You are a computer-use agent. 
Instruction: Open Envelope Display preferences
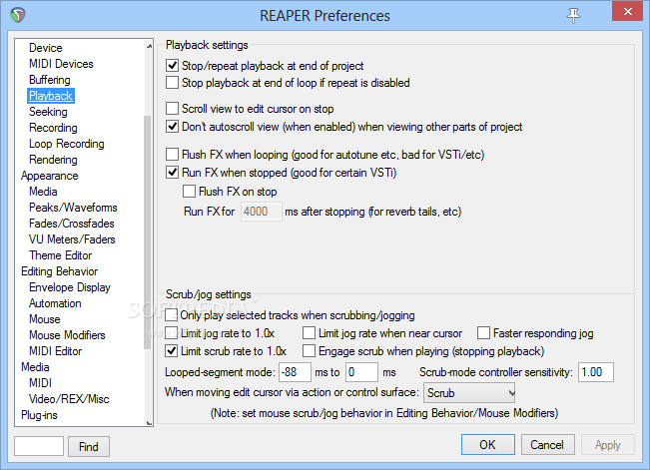pyautogui.click(x=70, y=287)
